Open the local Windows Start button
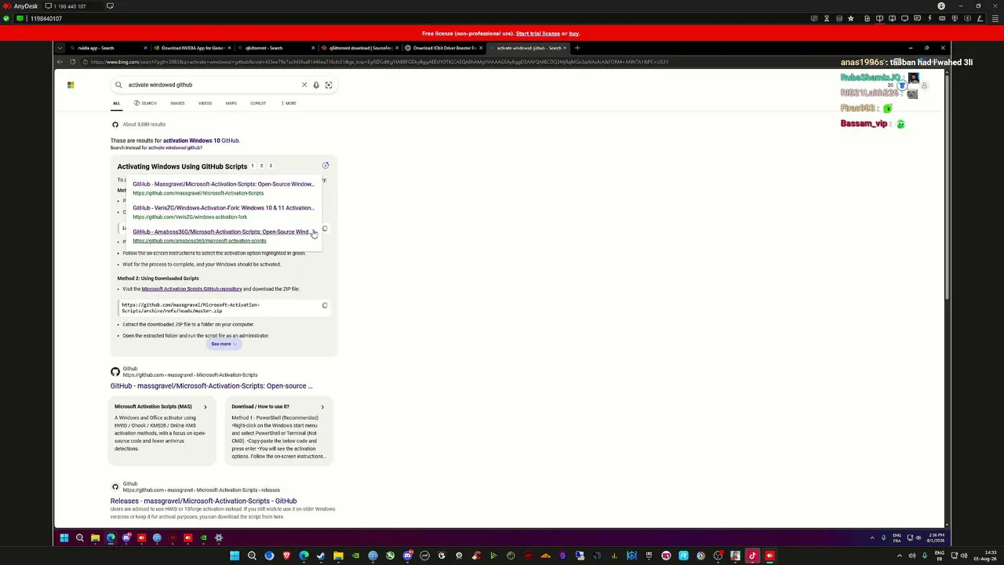The image size is (1004, 565). tap(235, 556)
